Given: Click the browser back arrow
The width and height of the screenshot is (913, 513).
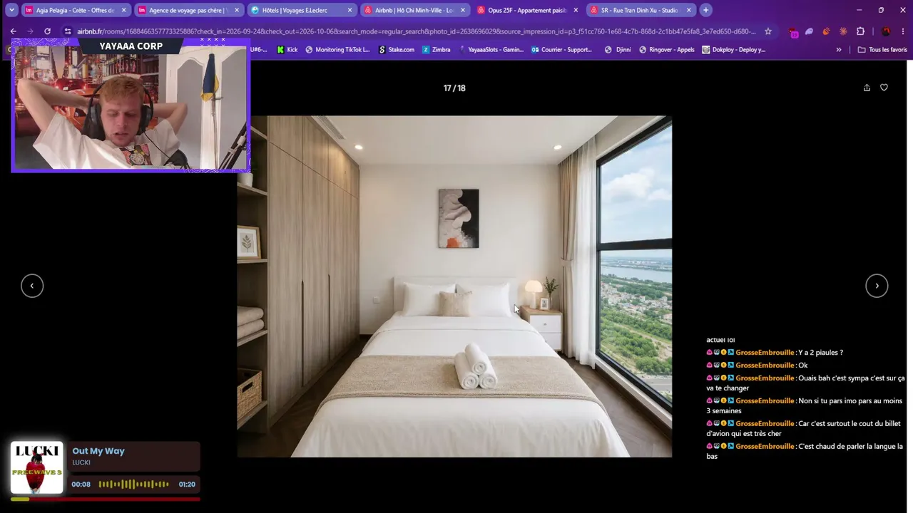Looking at the screenshot, I should click(13, 31).
